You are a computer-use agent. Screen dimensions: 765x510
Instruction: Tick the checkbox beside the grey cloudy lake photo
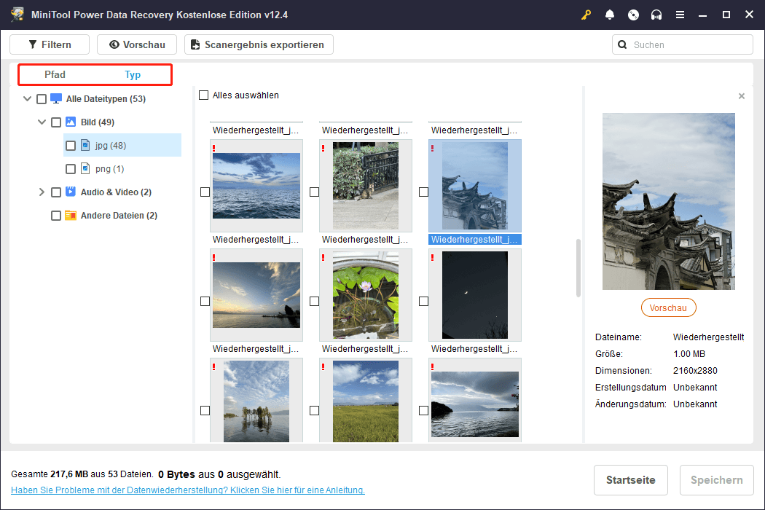coord(423,411)
